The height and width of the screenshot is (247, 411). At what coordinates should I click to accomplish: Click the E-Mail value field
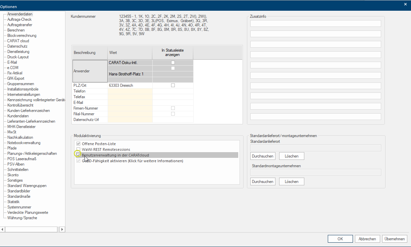(x=130, y=103)
